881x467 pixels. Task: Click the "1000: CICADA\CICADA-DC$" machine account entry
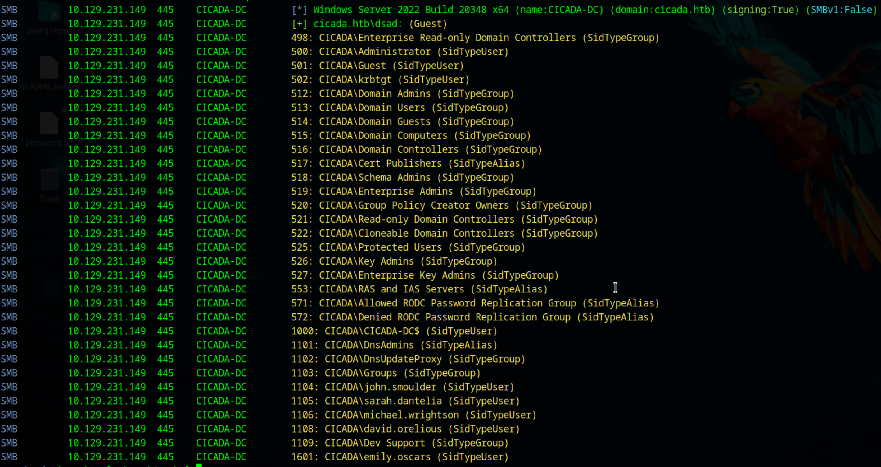[x=394, y=331]
